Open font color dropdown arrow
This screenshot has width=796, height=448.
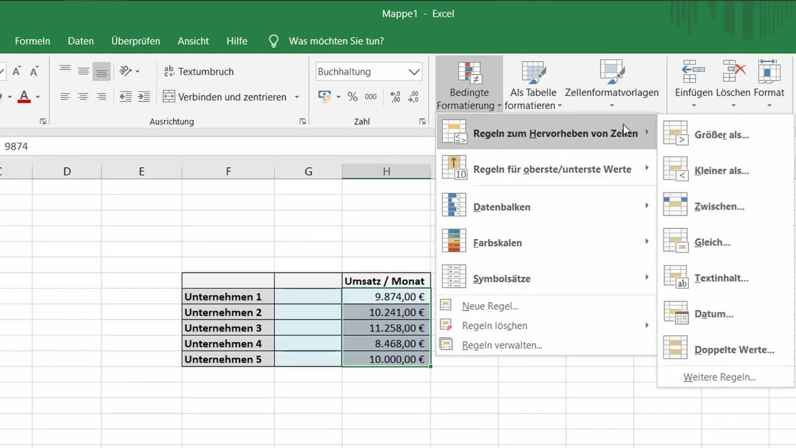tap(37, 97)
